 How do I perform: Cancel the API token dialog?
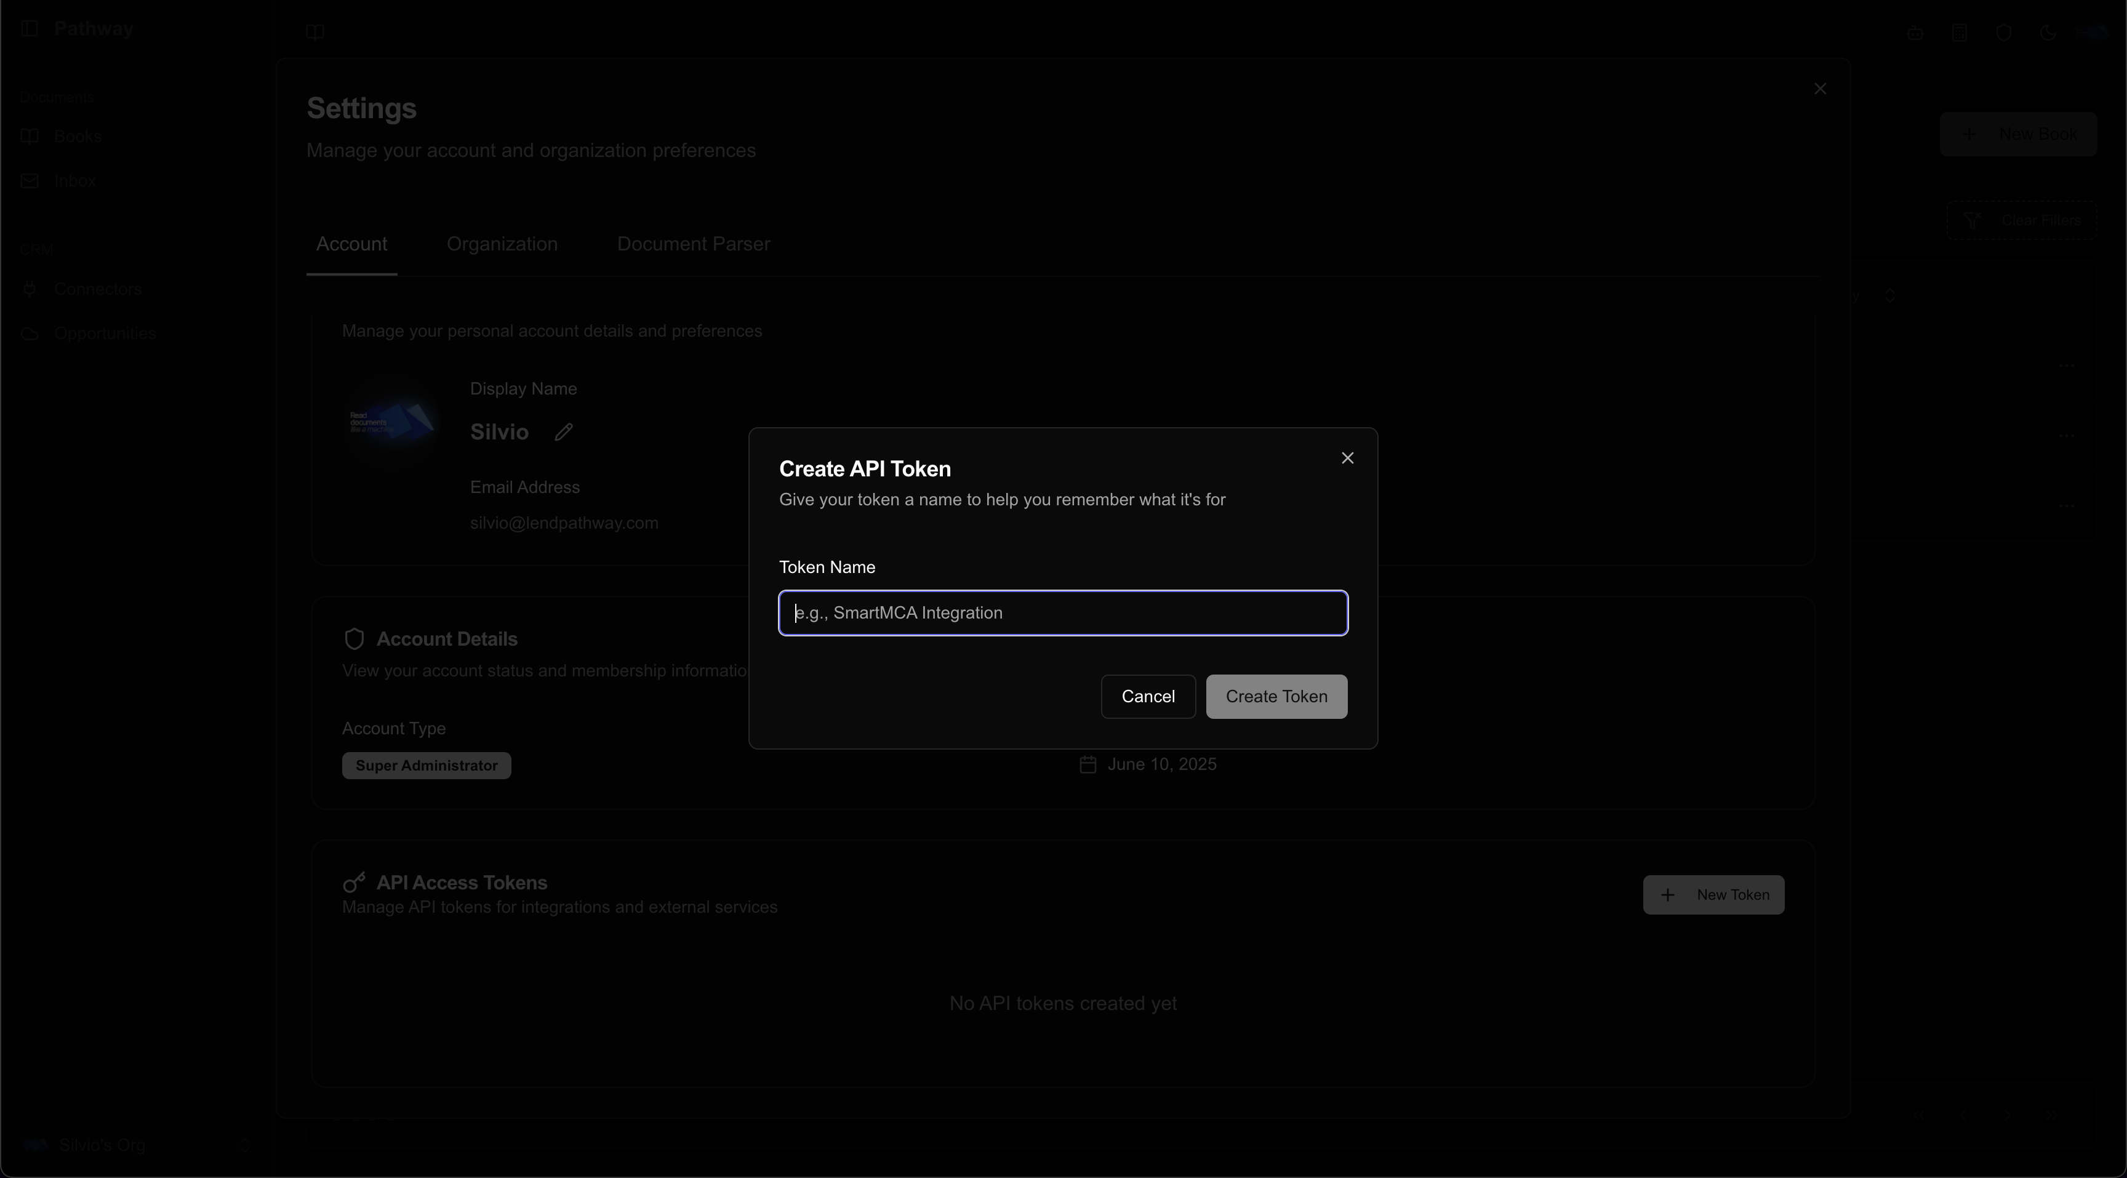coord(1148,696)
